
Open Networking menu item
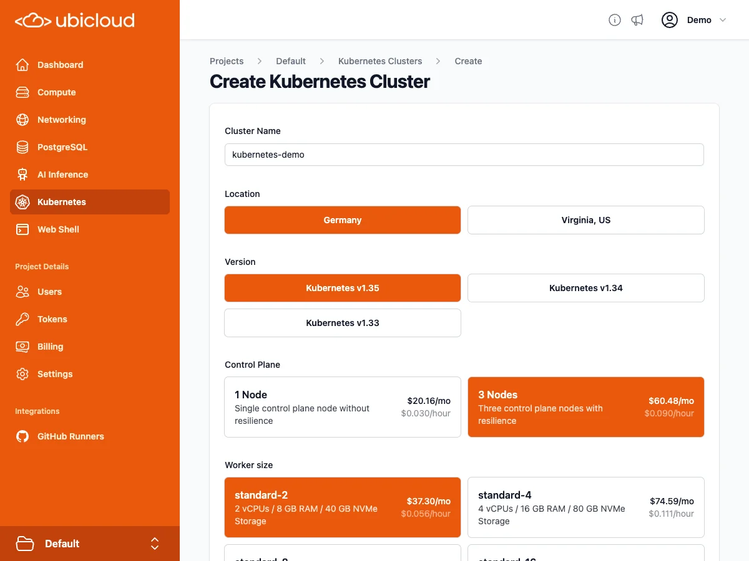coord(90,120)
